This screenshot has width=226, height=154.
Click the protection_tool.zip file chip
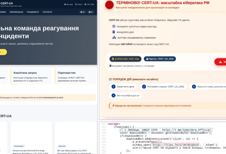click(x=125, y=59)
